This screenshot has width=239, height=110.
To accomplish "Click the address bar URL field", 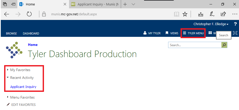I will pyautogui.click(x=74, y=14).
